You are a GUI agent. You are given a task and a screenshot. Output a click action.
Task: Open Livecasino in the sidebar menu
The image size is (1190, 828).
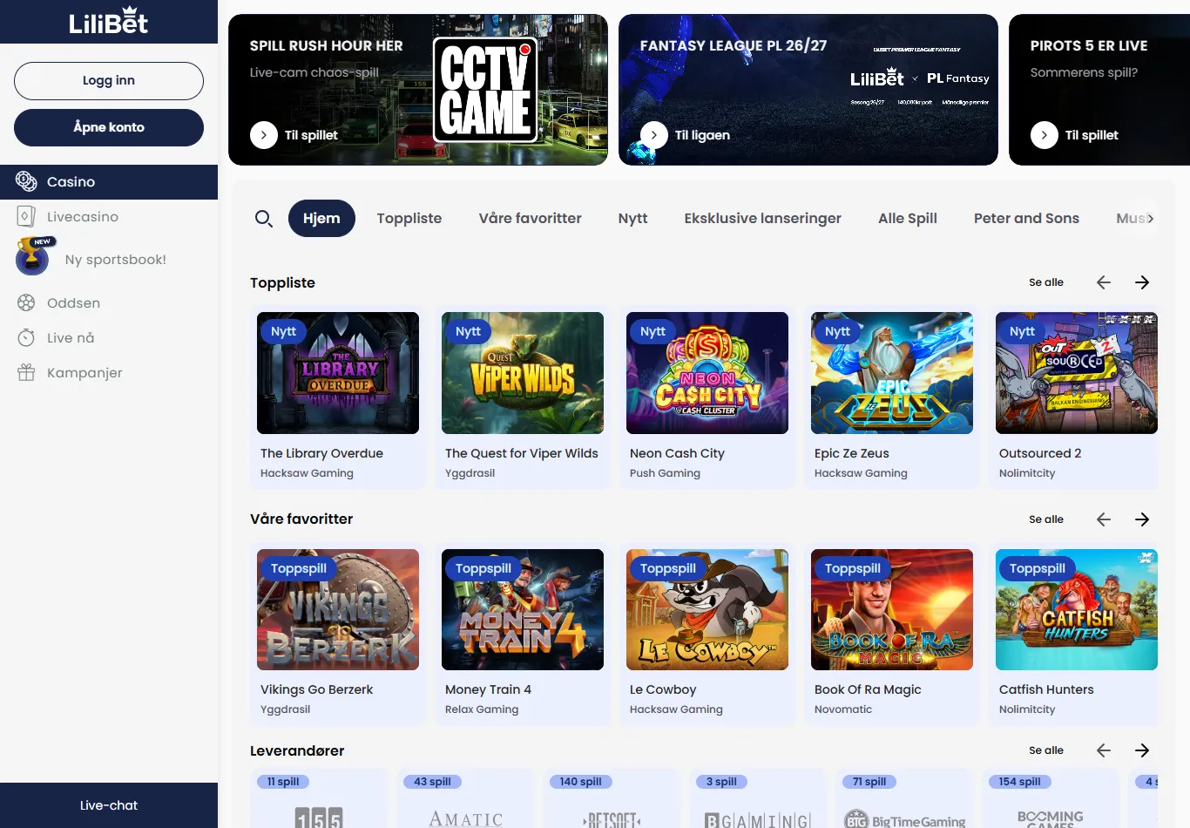tap(109, 217)
